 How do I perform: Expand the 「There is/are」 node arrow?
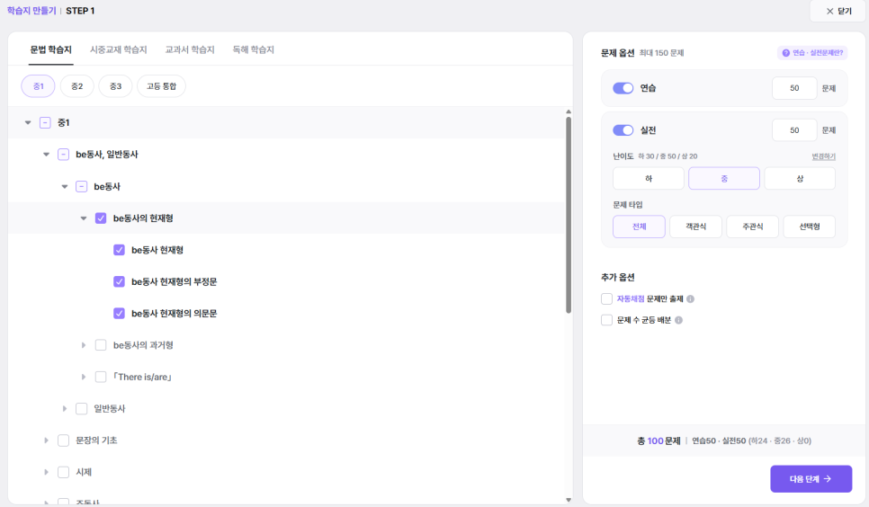[x=83, y=377]
